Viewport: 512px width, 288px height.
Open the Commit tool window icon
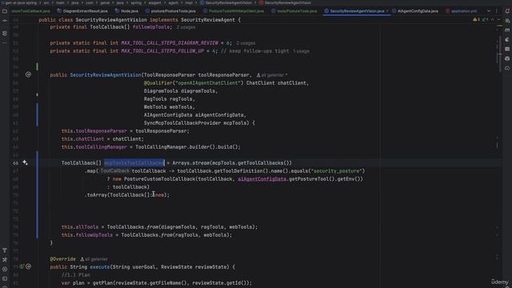click(x=5, y=21)
